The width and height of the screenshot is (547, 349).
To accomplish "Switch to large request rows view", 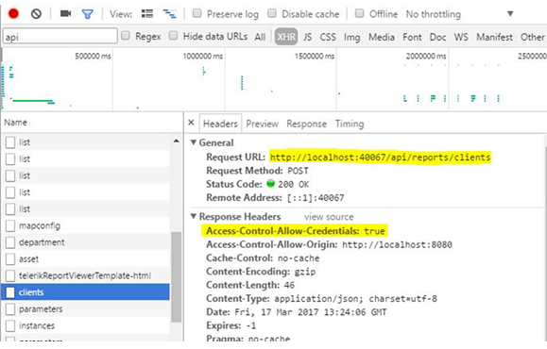I will click(x=146, y=13).
